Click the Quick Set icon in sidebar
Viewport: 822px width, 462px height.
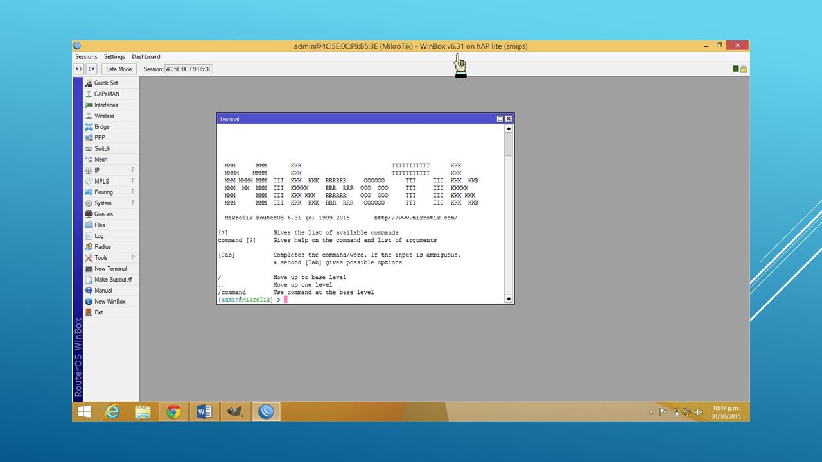pyautogui.click(x=89, y=83)
